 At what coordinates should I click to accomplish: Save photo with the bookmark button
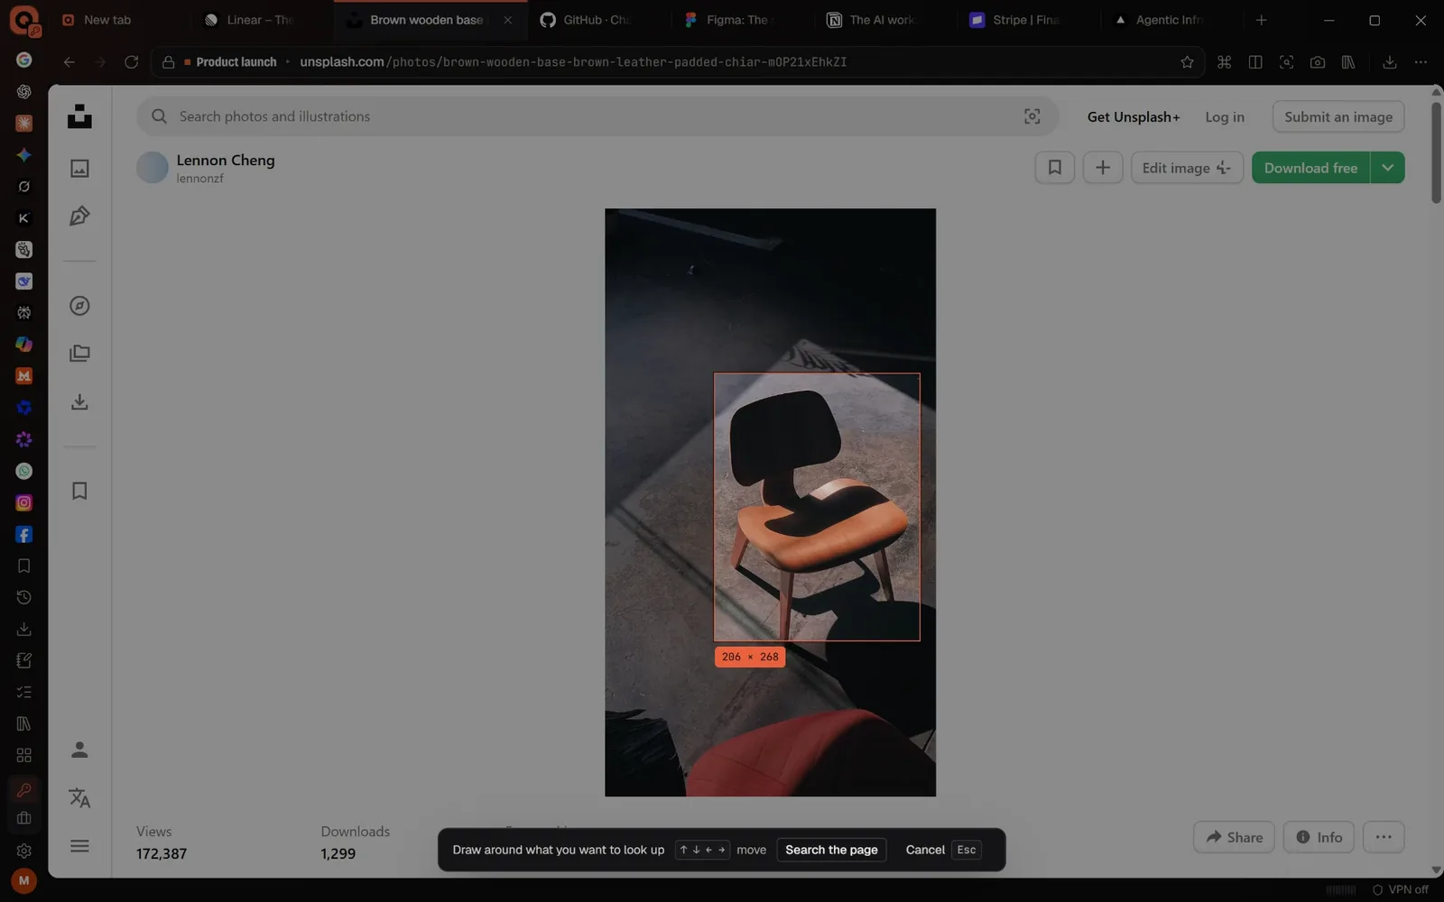[1054, 168]
